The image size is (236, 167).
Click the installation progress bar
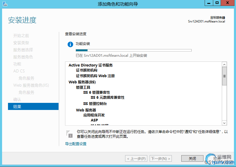134,50
